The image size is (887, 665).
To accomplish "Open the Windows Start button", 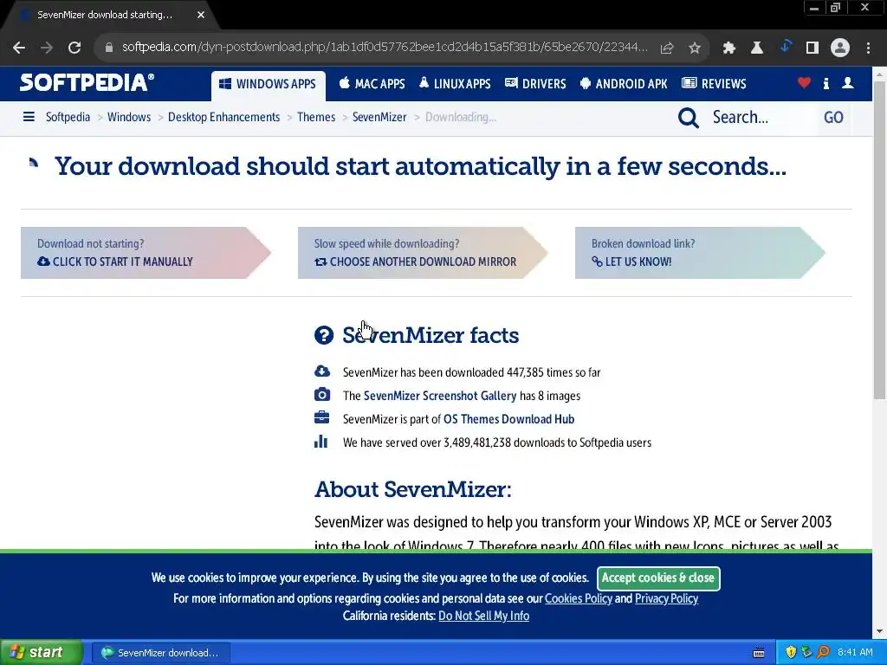I will pyautogui.click(x=42, y=652).
